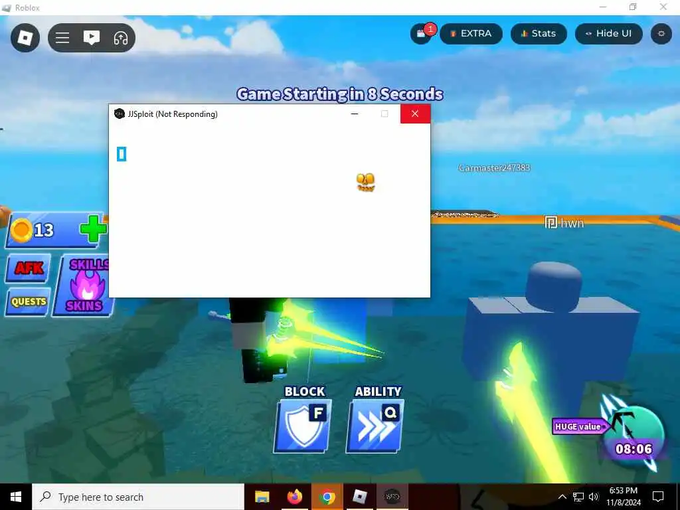Image resolution: width=680 pixels, height=510 pixels.
Task: Open Firefox from the taskbar
Action: pyautogui.click(x=295, y=497)
